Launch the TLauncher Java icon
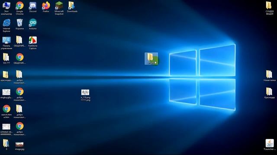The height and width of the screenshot is (155, 277). [x=270, y=145]
